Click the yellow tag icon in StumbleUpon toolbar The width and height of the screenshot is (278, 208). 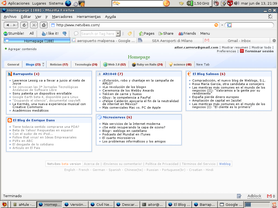point(130,33)
